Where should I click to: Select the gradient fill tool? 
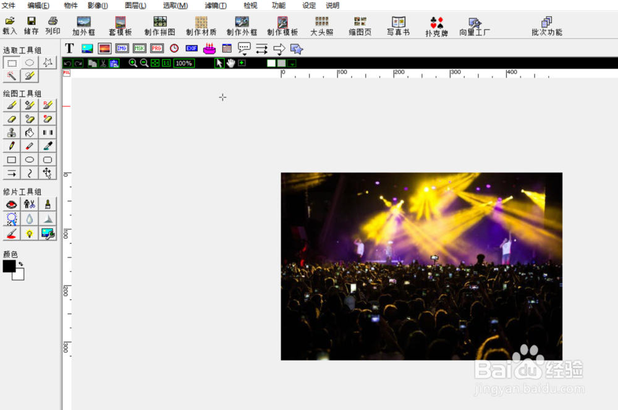tap(48, 132)
